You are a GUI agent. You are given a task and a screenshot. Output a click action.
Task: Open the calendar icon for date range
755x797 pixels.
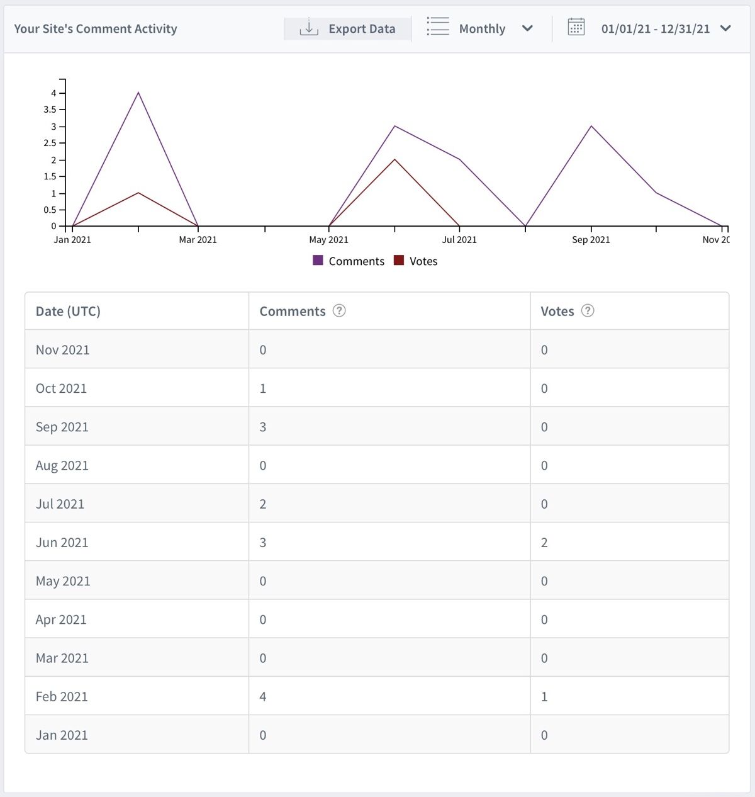click(x=576, y=27)
